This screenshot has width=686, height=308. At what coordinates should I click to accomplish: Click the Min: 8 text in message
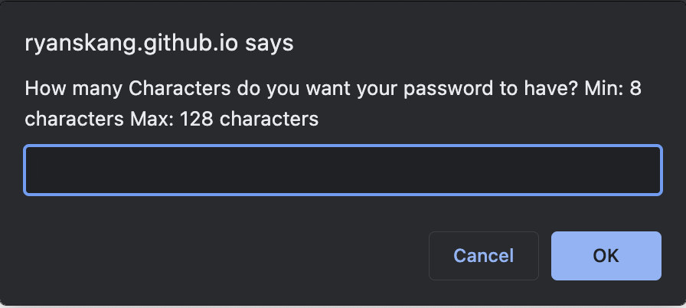point(613,88)
